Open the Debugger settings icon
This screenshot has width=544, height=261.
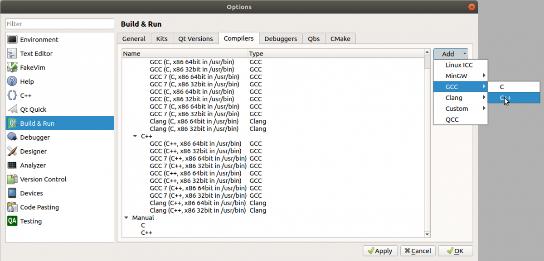pos(11,137)
